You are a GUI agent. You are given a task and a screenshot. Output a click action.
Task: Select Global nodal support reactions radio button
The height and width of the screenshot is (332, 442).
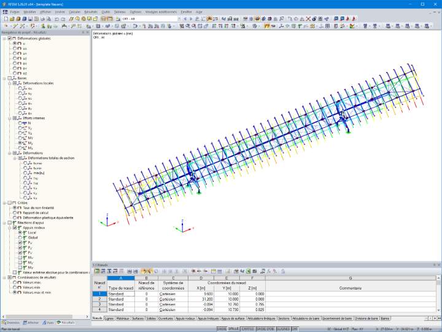(x=20, y=238)
